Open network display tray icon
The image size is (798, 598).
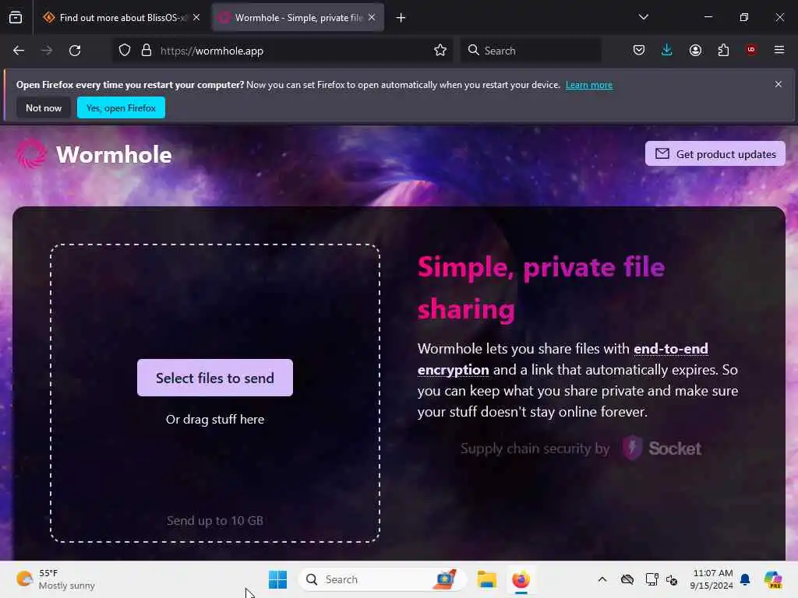(x=651, y=579)
